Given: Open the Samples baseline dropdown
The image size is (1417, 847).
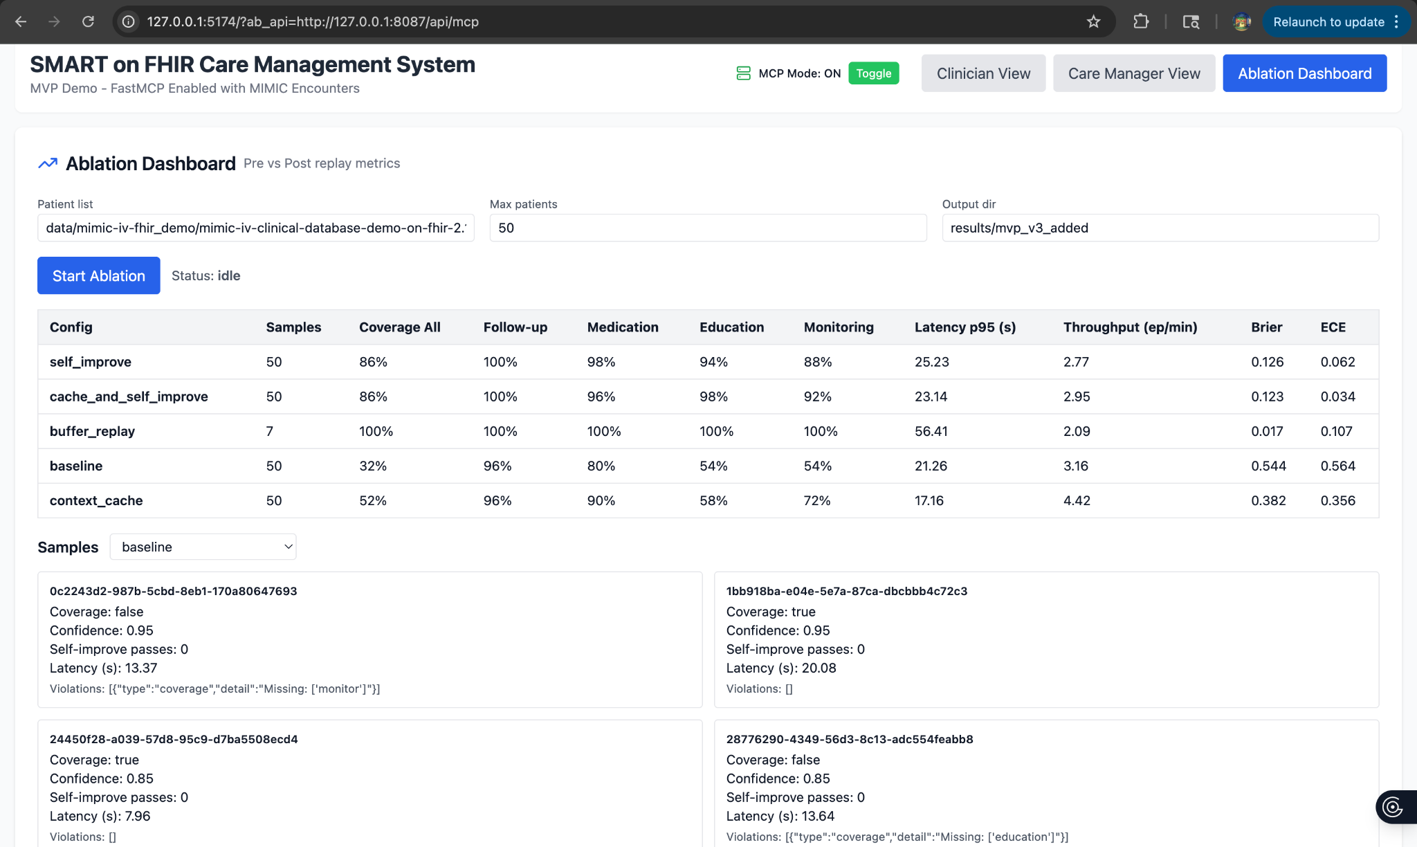Looking at the screenshot, I should point(203,547).
